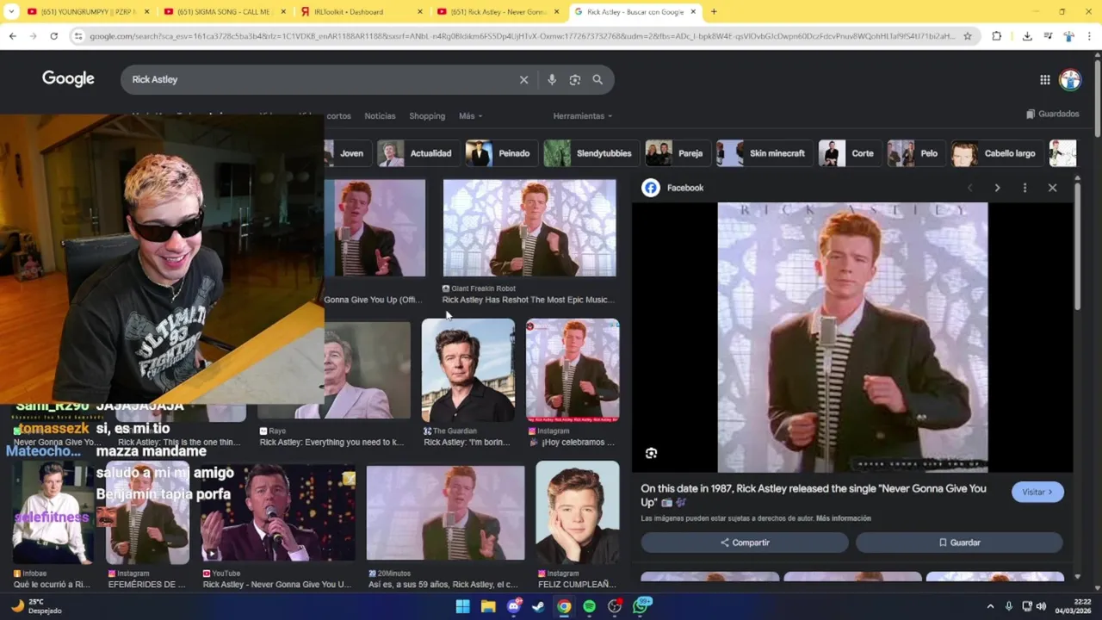Switch to Noticias search tab
This screenshot has width=1102, height=620.
(380, 116)
